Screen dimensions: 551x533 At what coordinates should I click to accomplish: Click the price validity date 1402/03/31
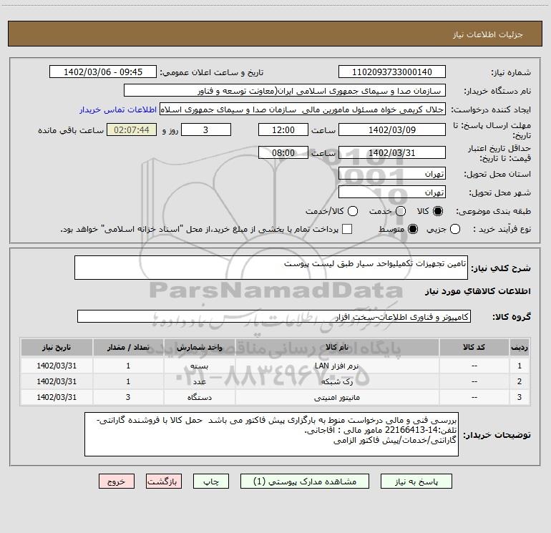pos(392,153)
